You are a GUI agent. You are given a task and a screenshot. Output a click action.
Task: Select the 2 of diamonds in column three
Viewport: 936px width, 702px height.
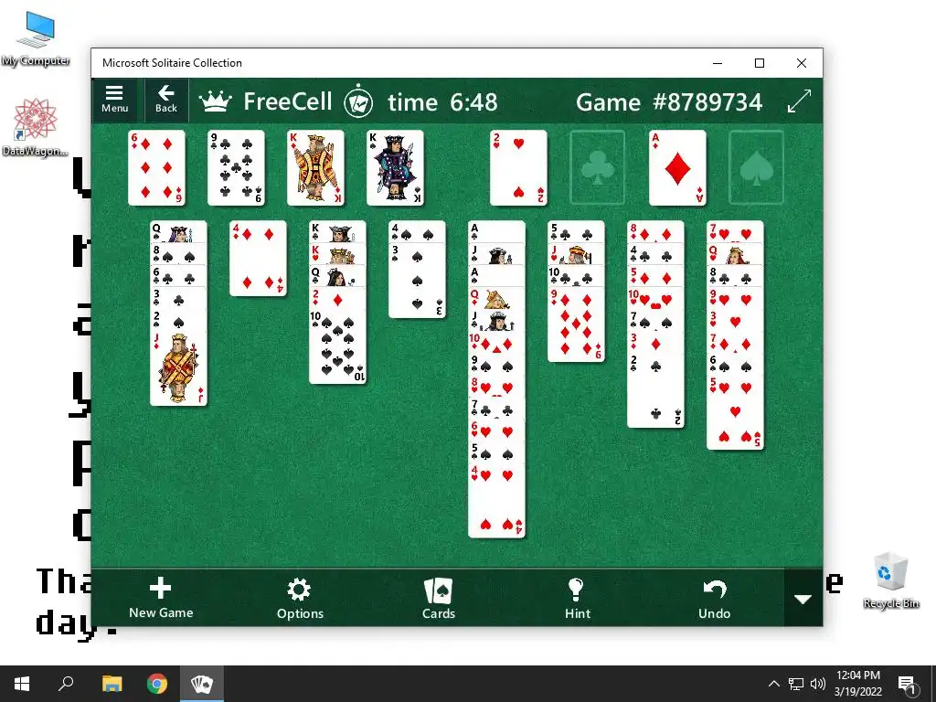(338, 299)
